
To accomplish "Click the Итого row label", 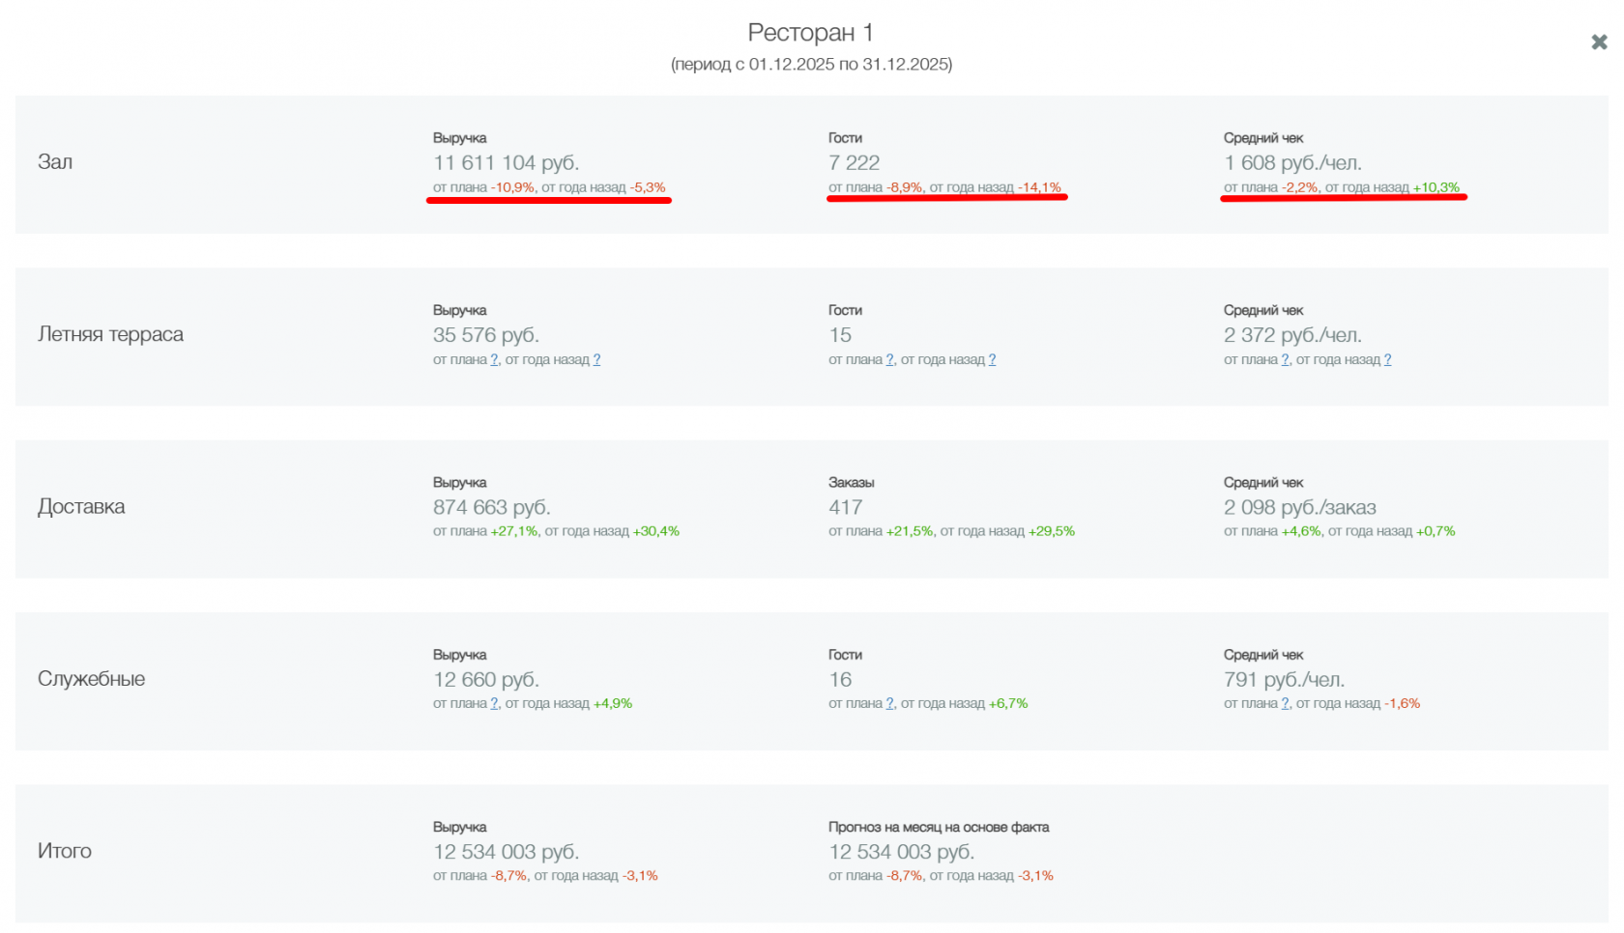I will (65, 851).
